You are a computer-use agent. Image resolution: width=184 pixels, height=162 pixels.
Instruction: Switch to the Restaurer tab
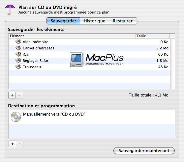tap(123, 21)
